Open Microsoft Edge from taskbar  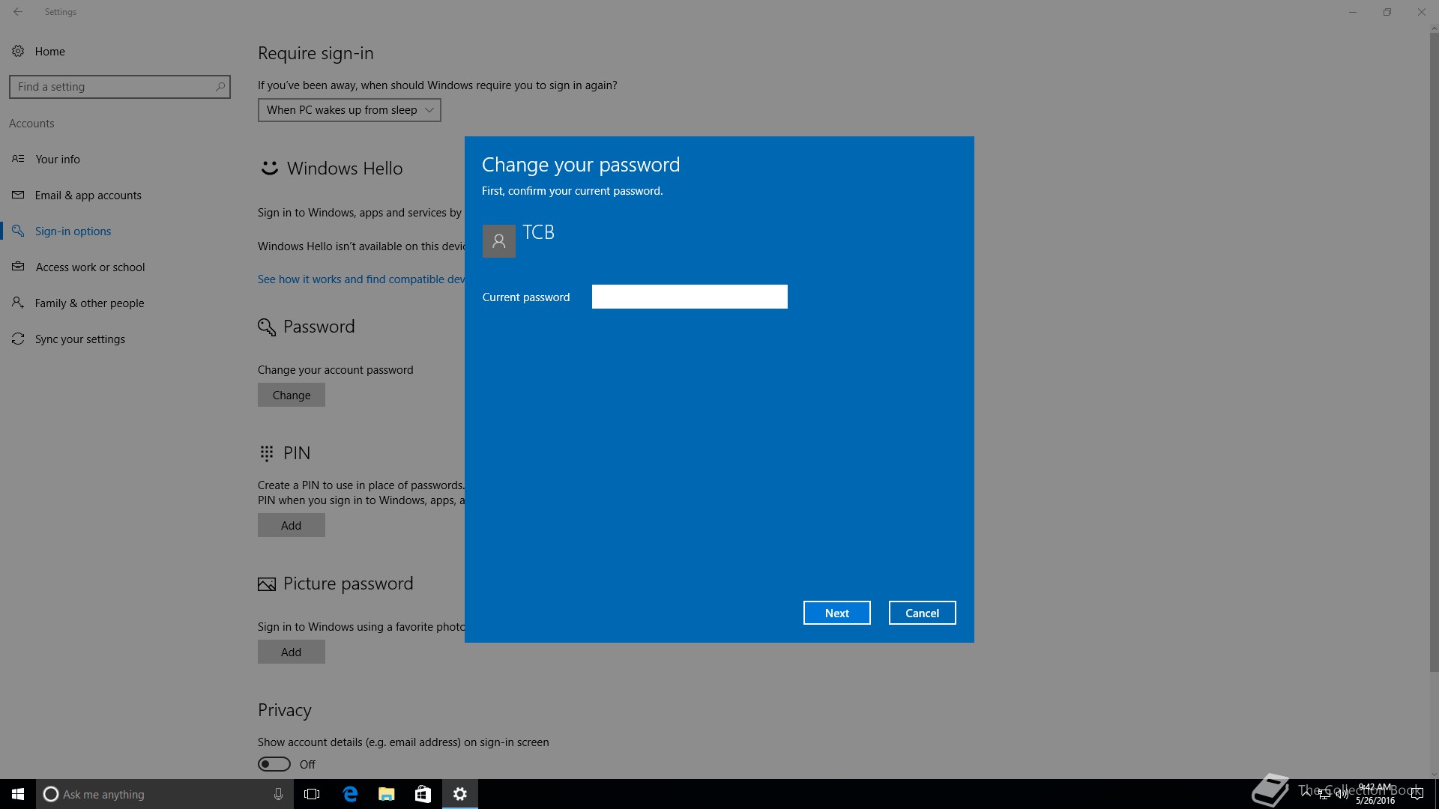(350, 794)
